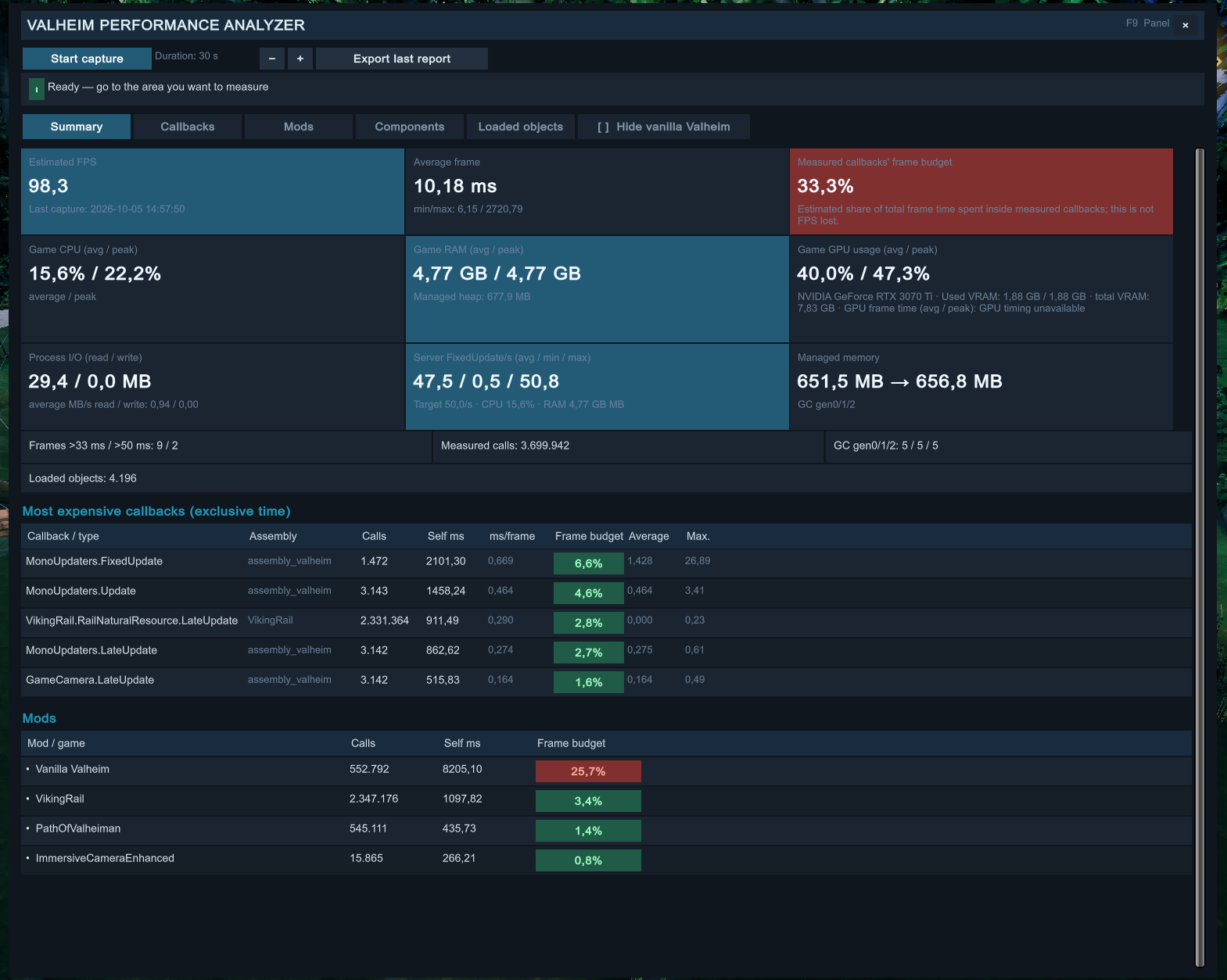Click the Process I/O read/write card
This screenshot has width=1227, height=980.
pos(213,387)
